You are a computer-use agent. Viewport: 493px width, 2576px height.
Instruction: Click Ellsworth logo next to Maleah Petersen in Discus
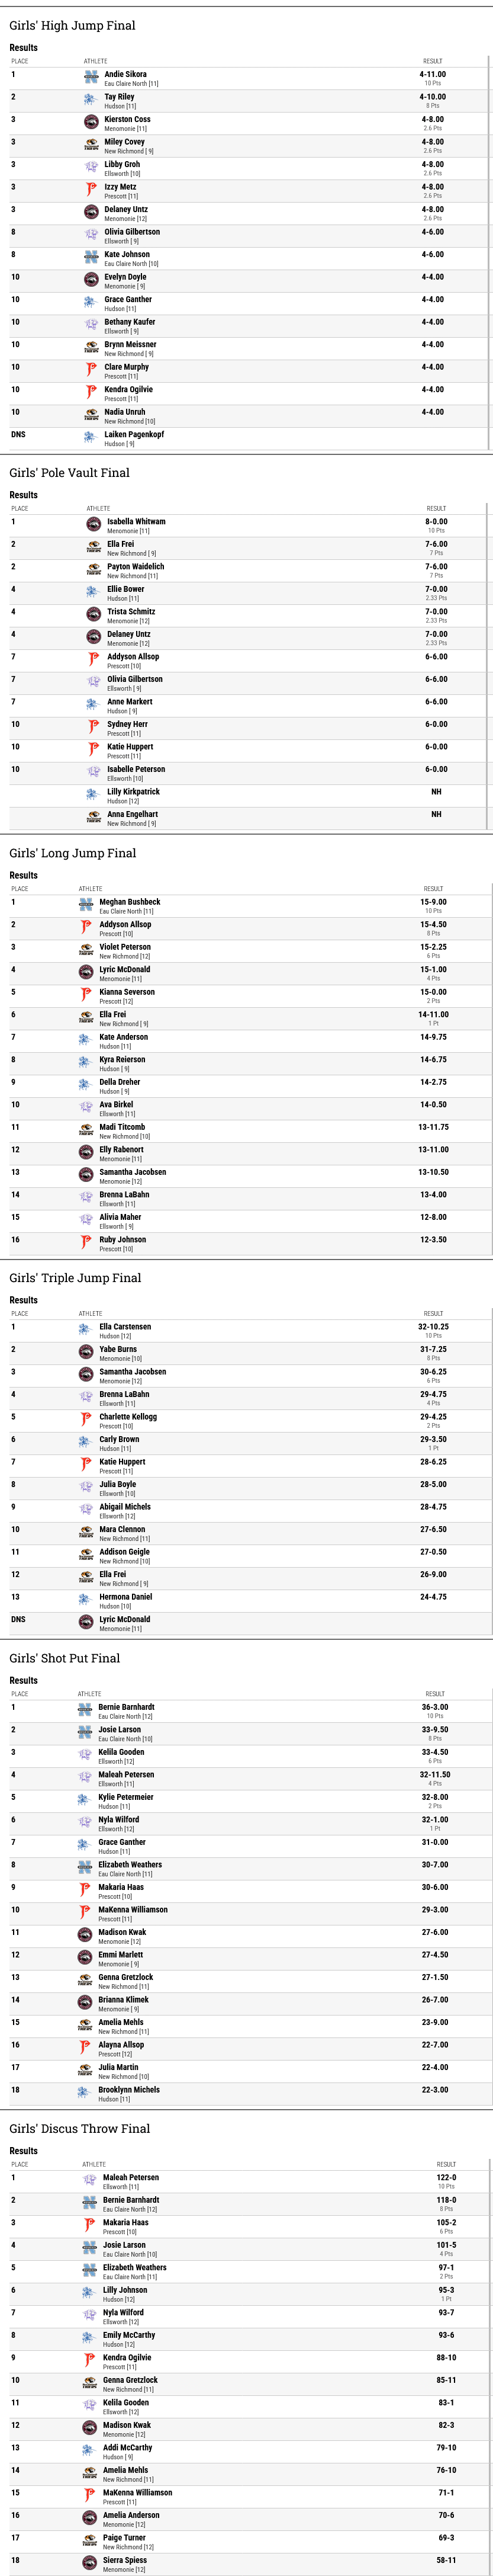(x=90, y=2179)
